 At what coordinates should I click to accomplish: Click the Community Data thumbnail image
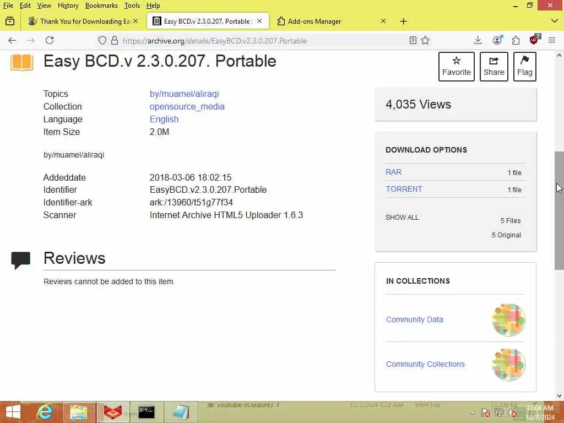click(x=508, y=320)
